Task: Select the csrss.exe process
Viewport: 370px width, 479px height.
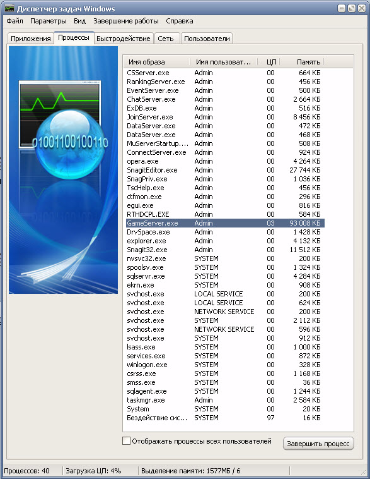Action: pyautogui.click(x=225, y=374)
